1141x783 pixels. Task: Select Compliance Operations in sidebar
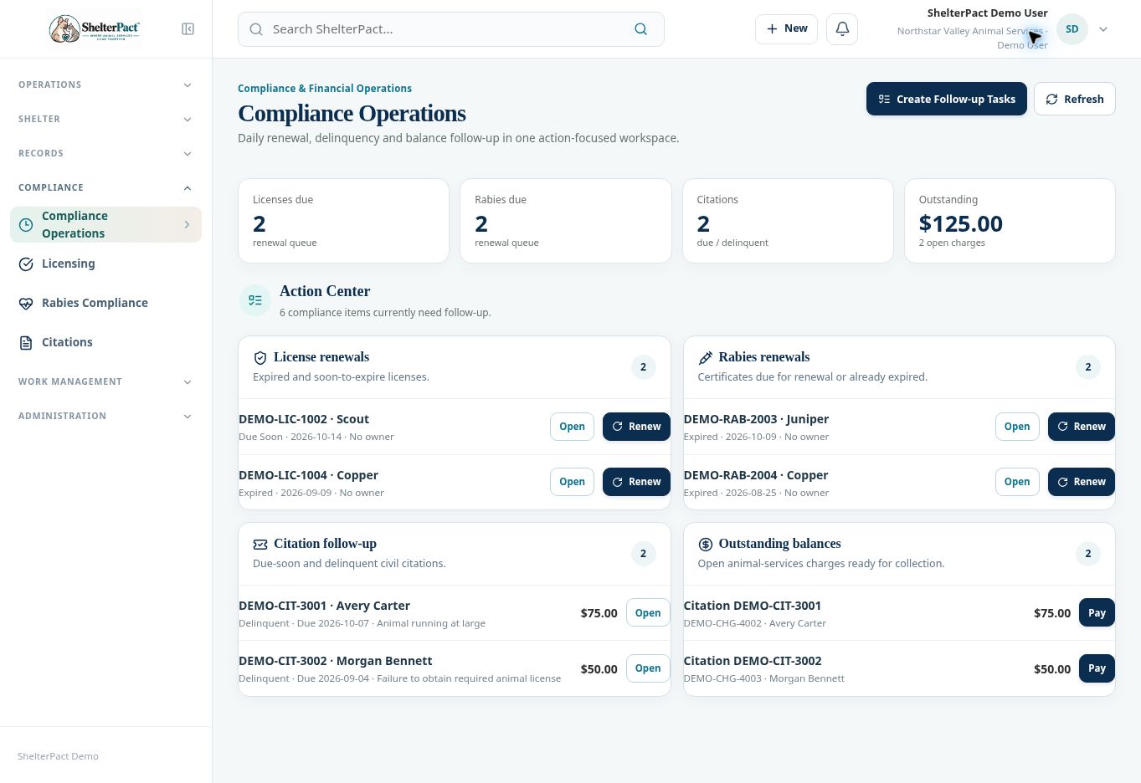tap(105, 225)
